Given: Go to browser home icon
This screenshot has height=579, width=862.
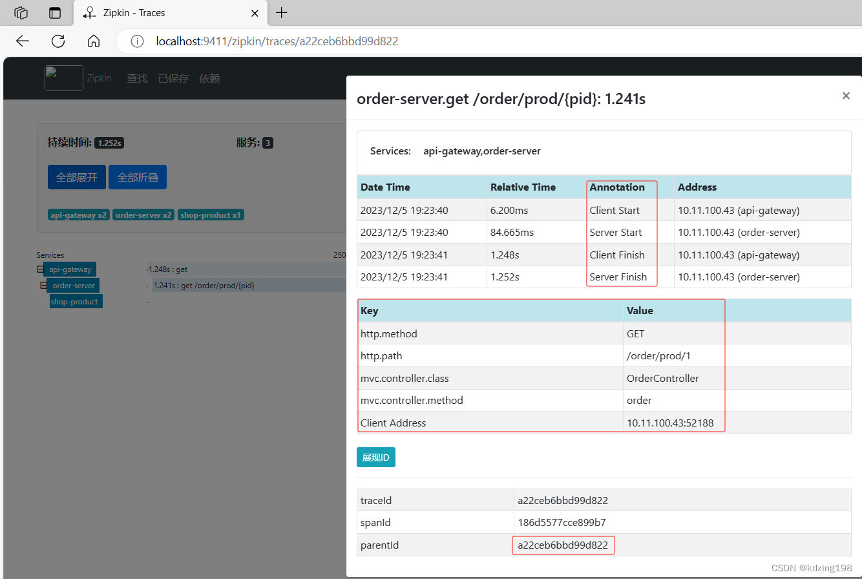Looking at the screenshot, I should (94, 41).
